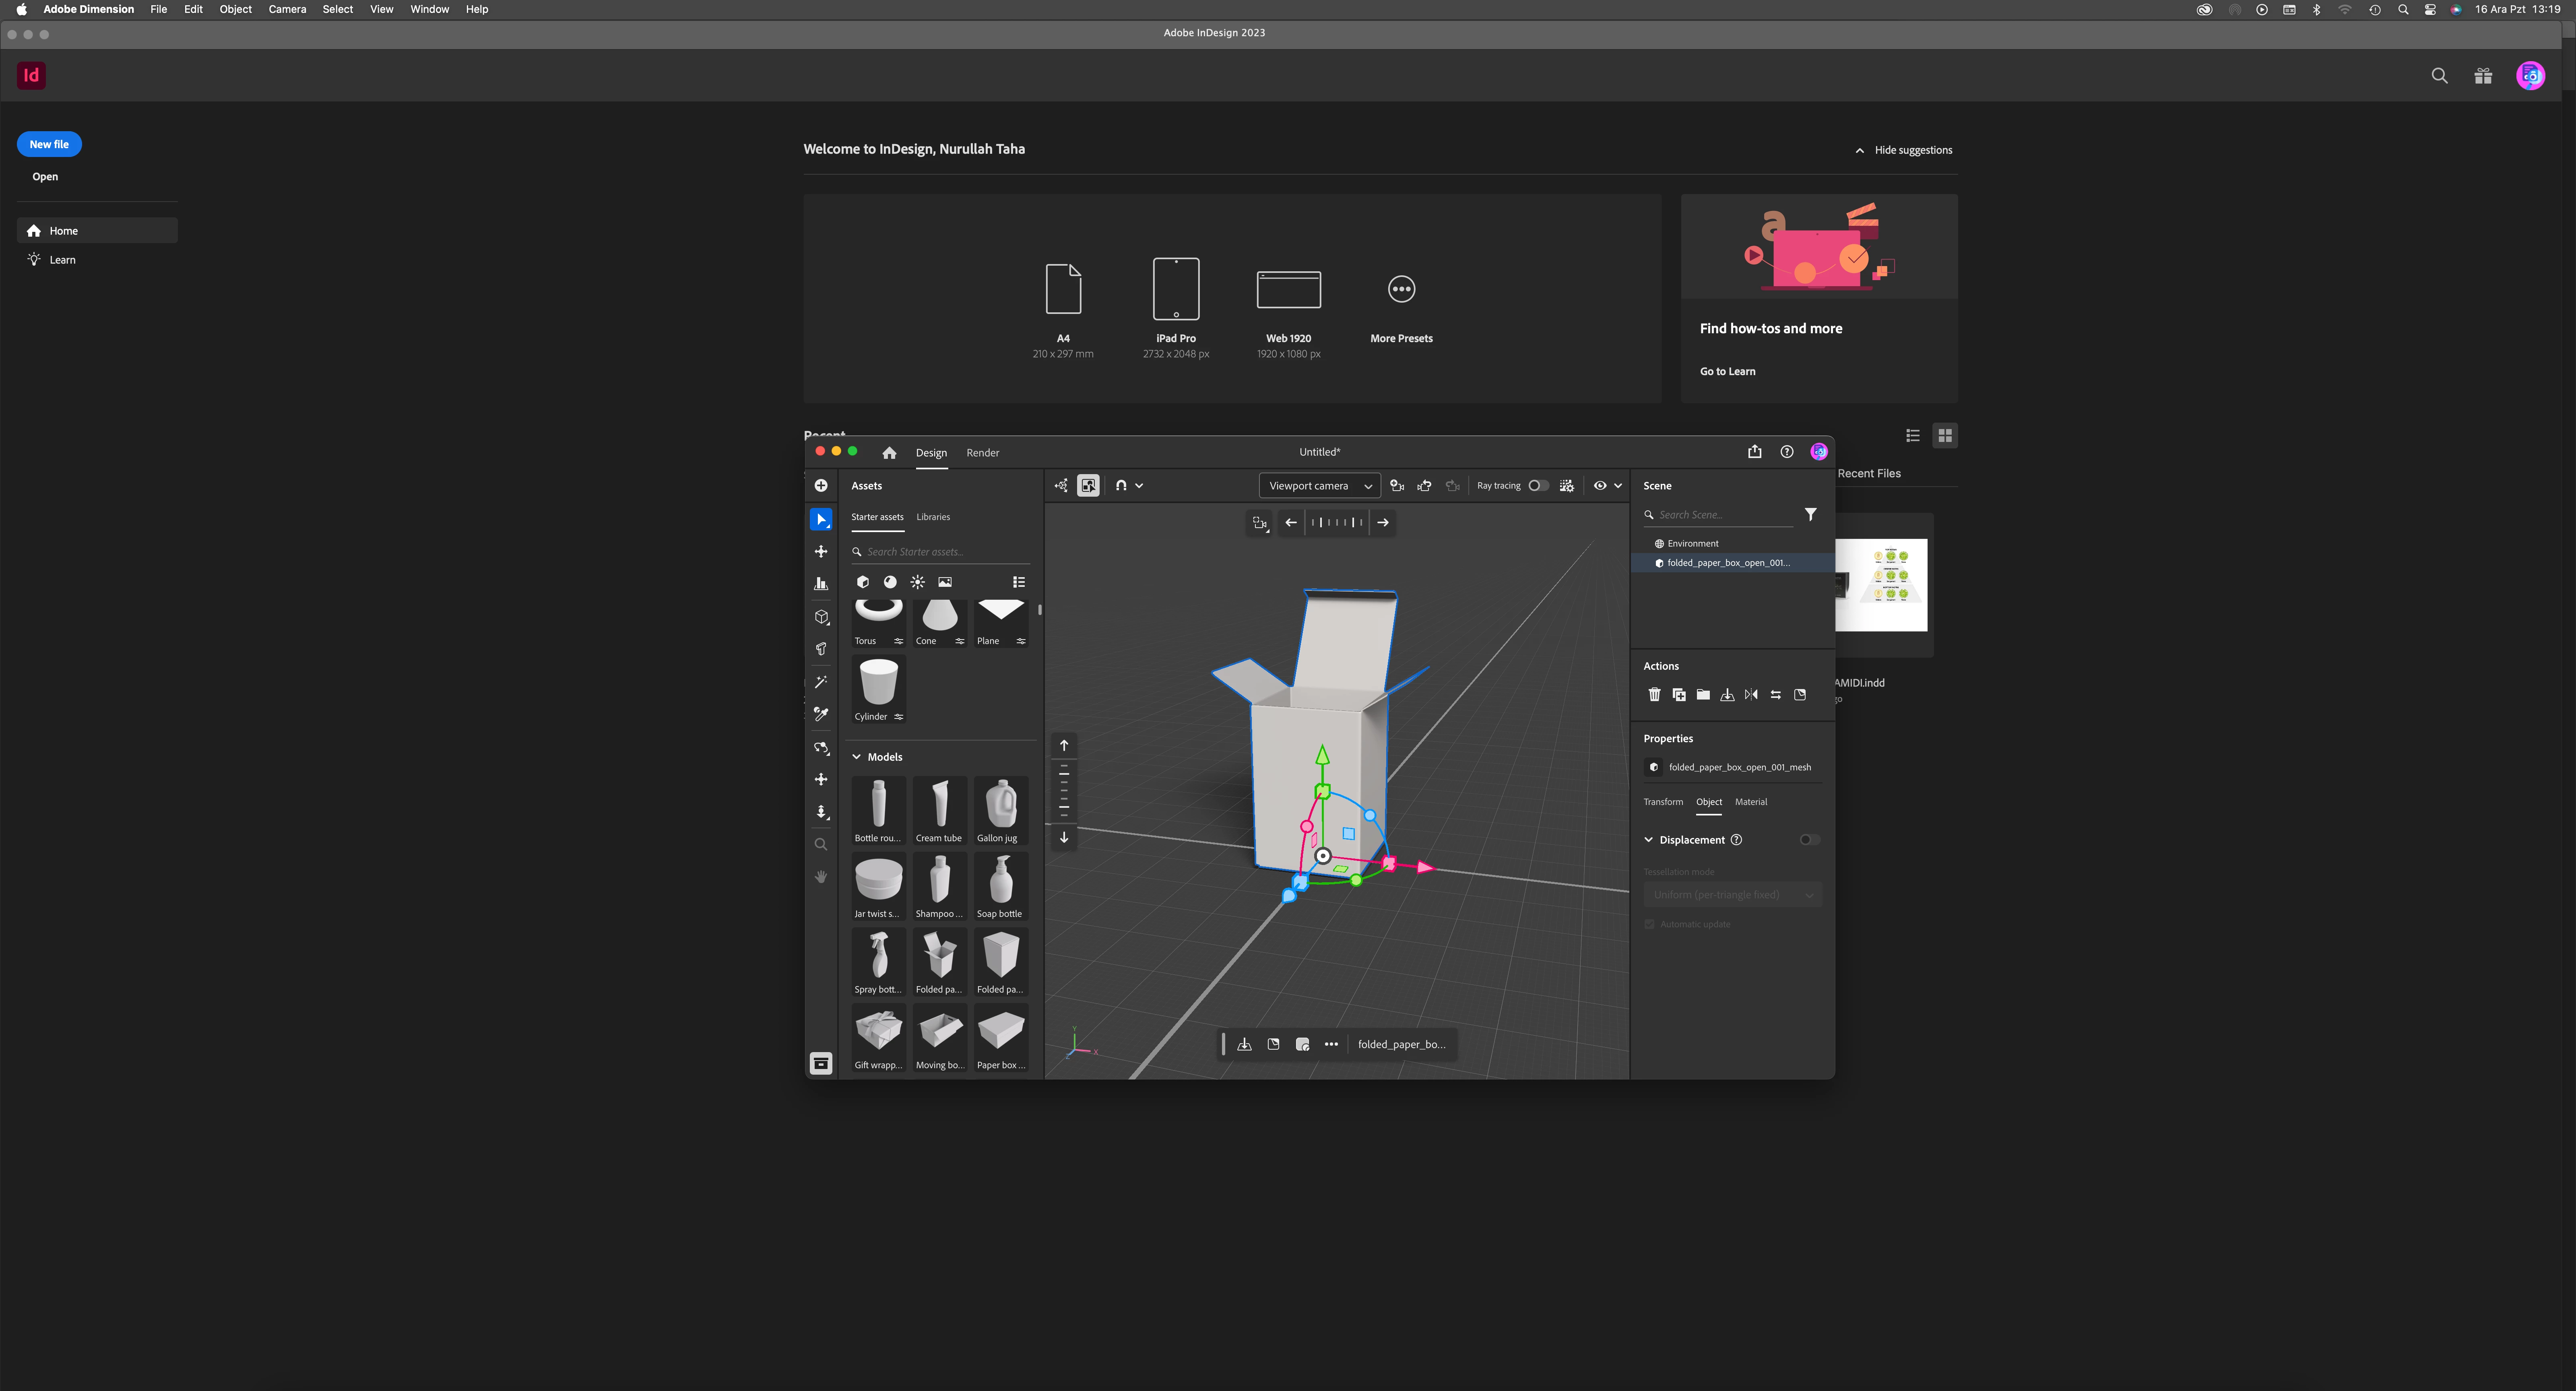Viewport: 2576px width, 1391px height.
Task: Collapse the Models section
Action: (857, 757)
